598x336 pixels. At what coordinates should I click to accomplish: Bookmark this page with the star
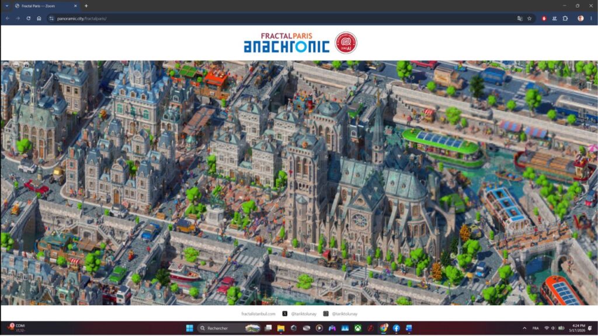[x=529, y=18]
